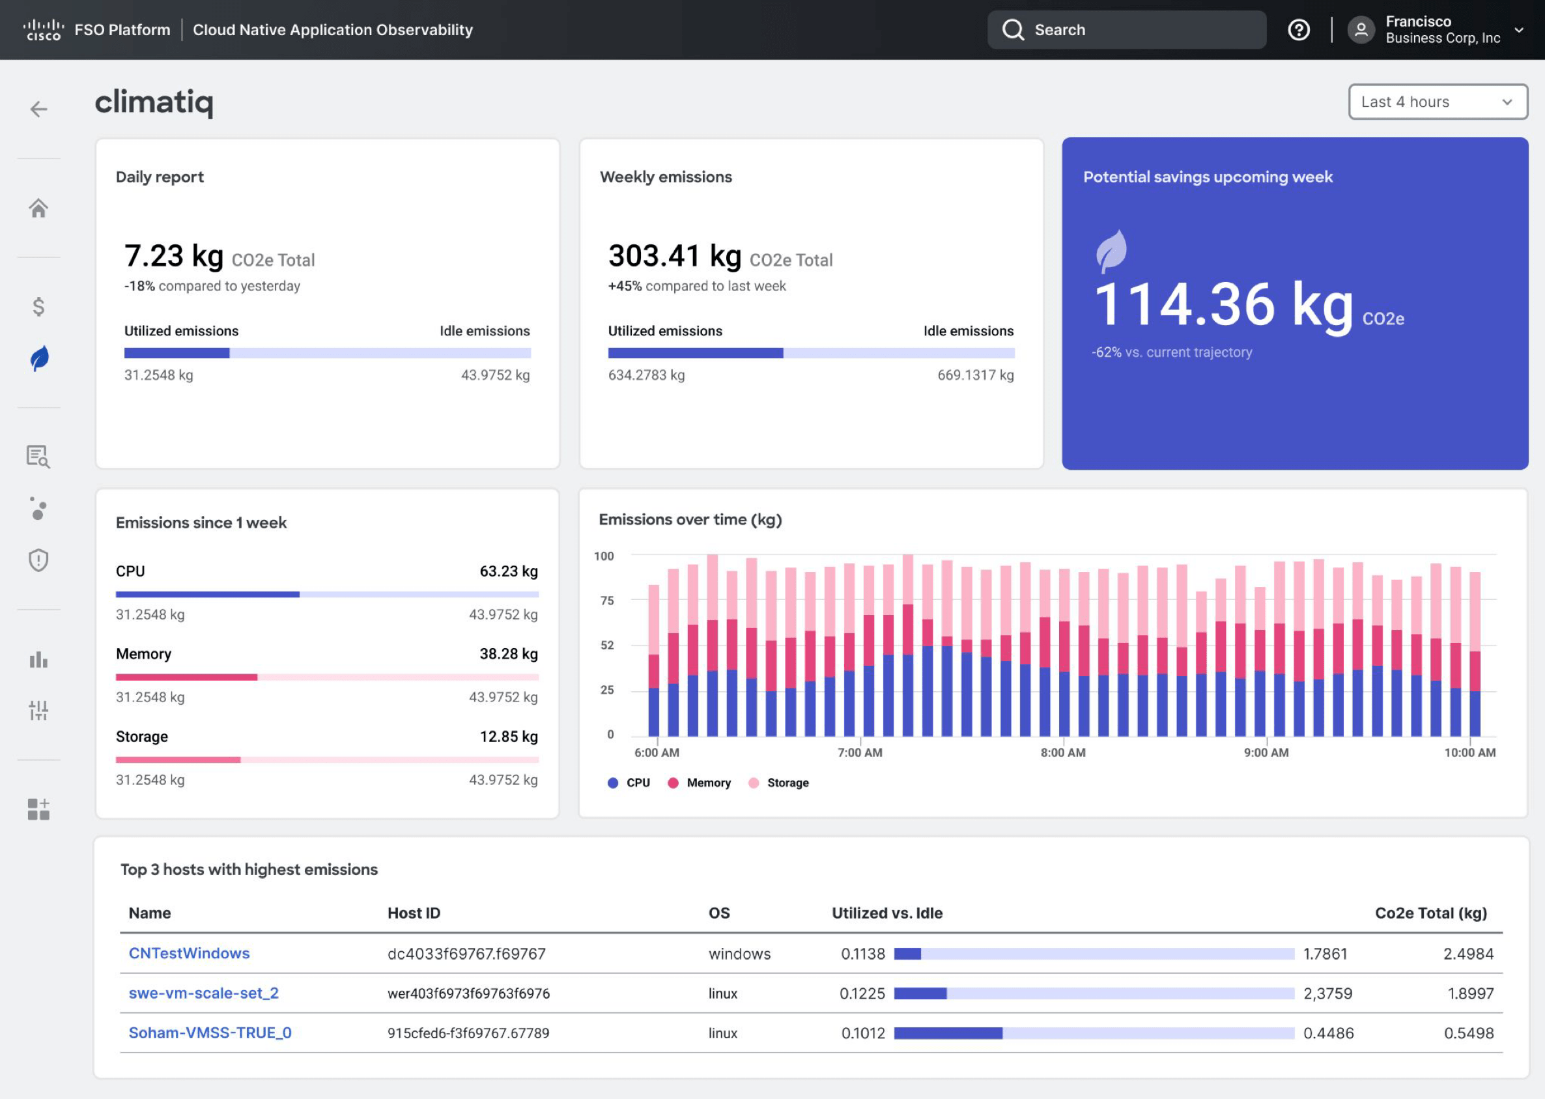1545x1099 pixels.
Task: Select the security shield icon
Action: (x=38, y=560)
